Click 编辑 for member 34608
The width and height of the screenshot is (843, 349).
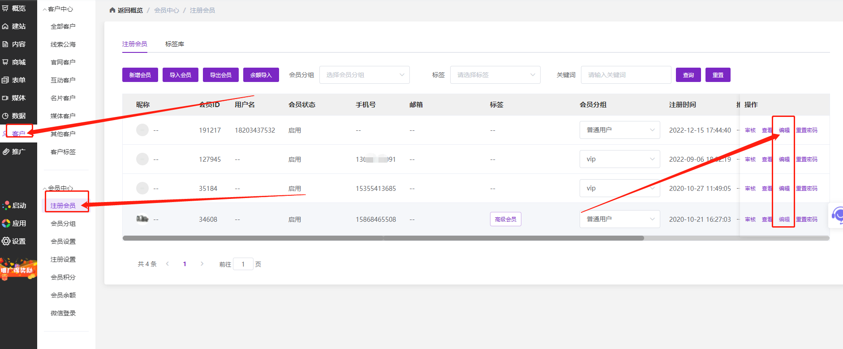(x=784, y=220)
